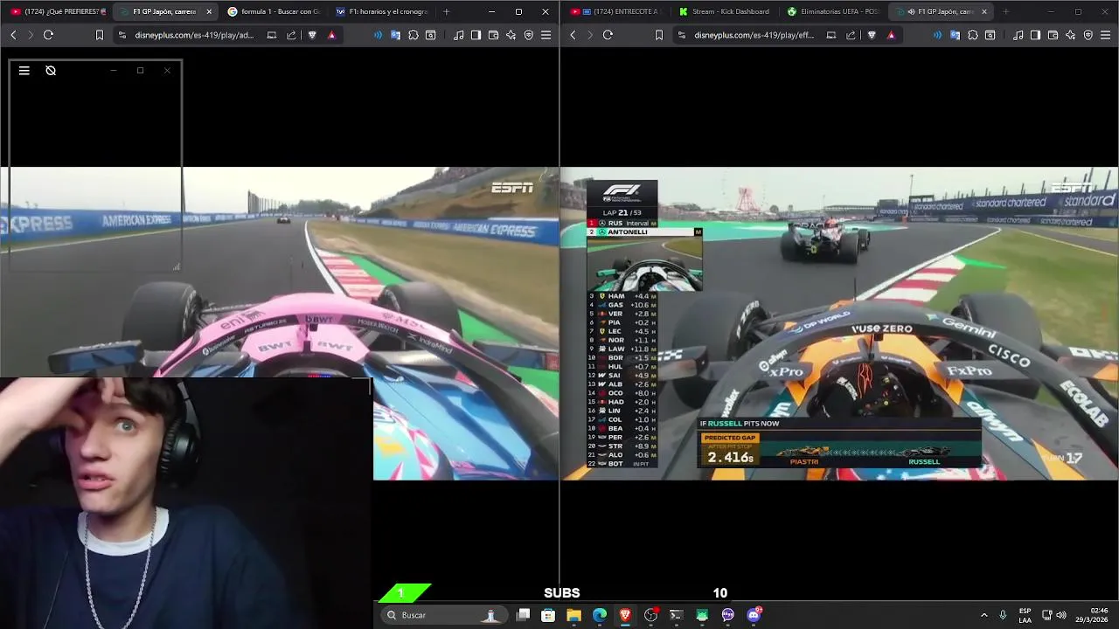Image resolution: width=1119 pixels, height=629 pixels.
Task: Open Brave browser from the taskbar
Action: (625, 615)
